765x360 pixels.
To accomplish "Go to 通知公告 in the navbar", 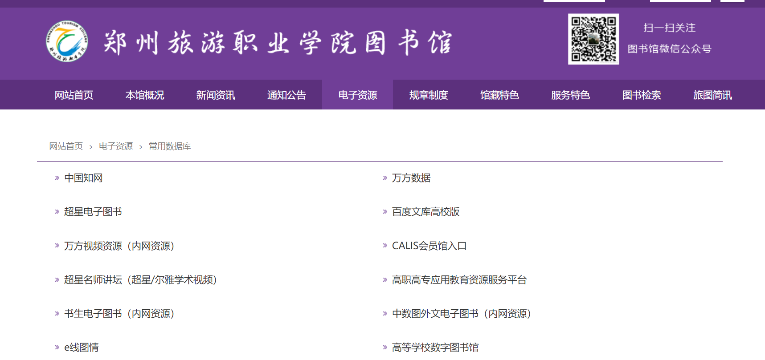I will tap(286, 95).
